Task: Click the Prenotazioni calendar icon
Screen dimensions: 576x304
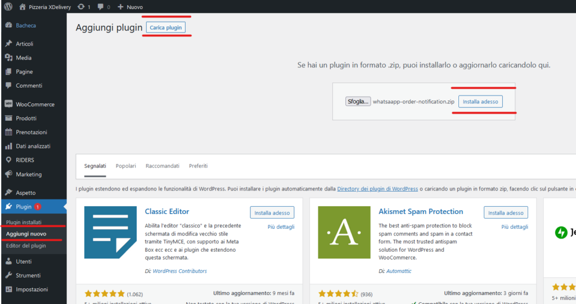Action: 8,132
